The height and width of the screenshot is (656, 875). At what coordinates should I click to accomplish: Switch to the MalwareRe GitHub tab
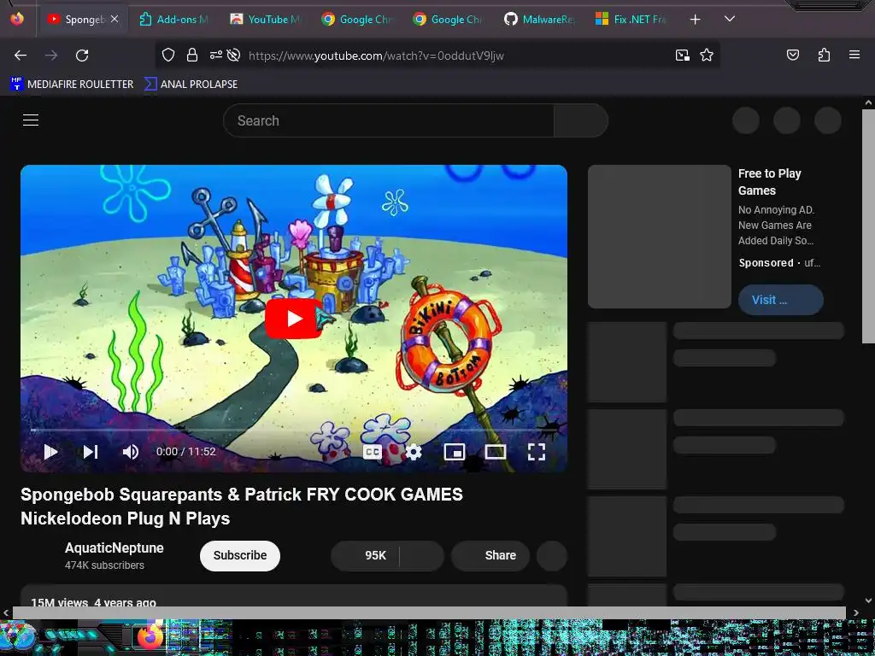click(540, 20)
